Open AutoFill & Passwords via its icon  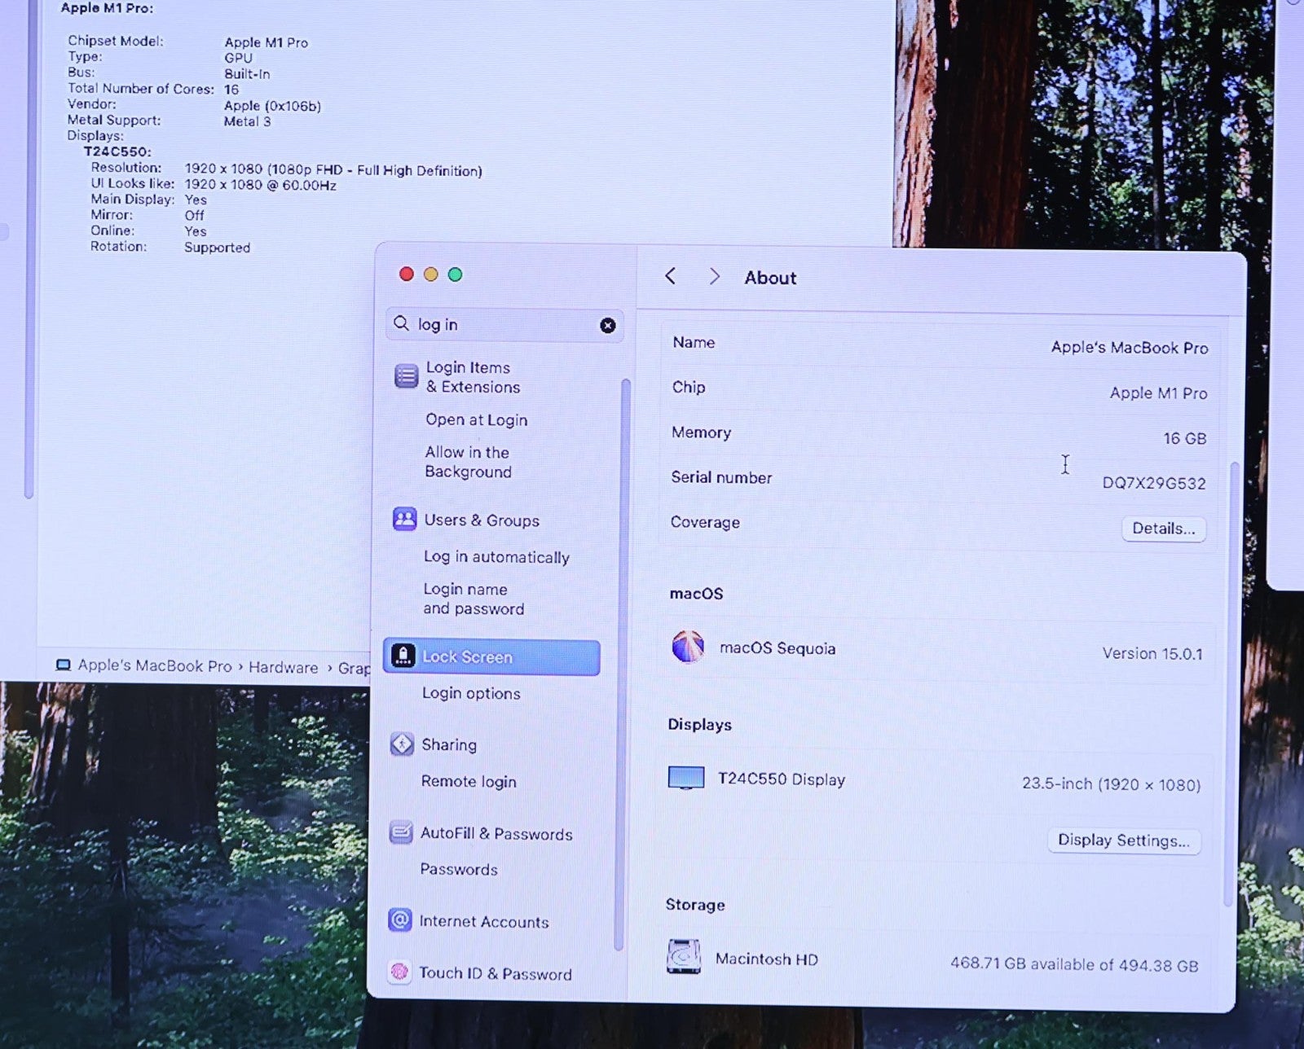click(401, 832)
